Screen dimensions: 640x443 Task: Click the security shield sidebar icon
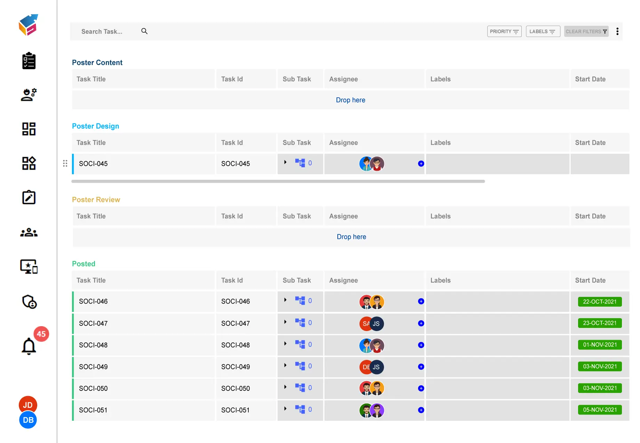coord(29,302)
